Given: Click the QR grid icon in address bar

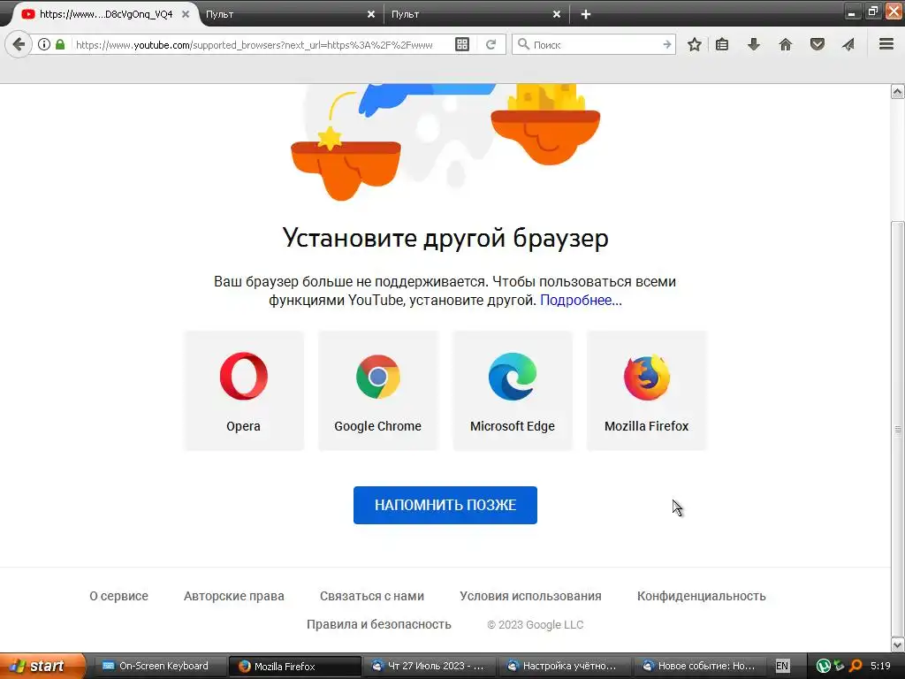Looking at the screenshot, I should (x=462, y=44).
